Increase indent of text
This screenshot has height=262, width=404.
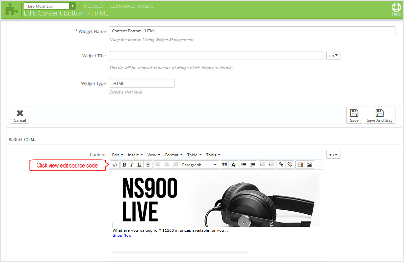(271, 165)
